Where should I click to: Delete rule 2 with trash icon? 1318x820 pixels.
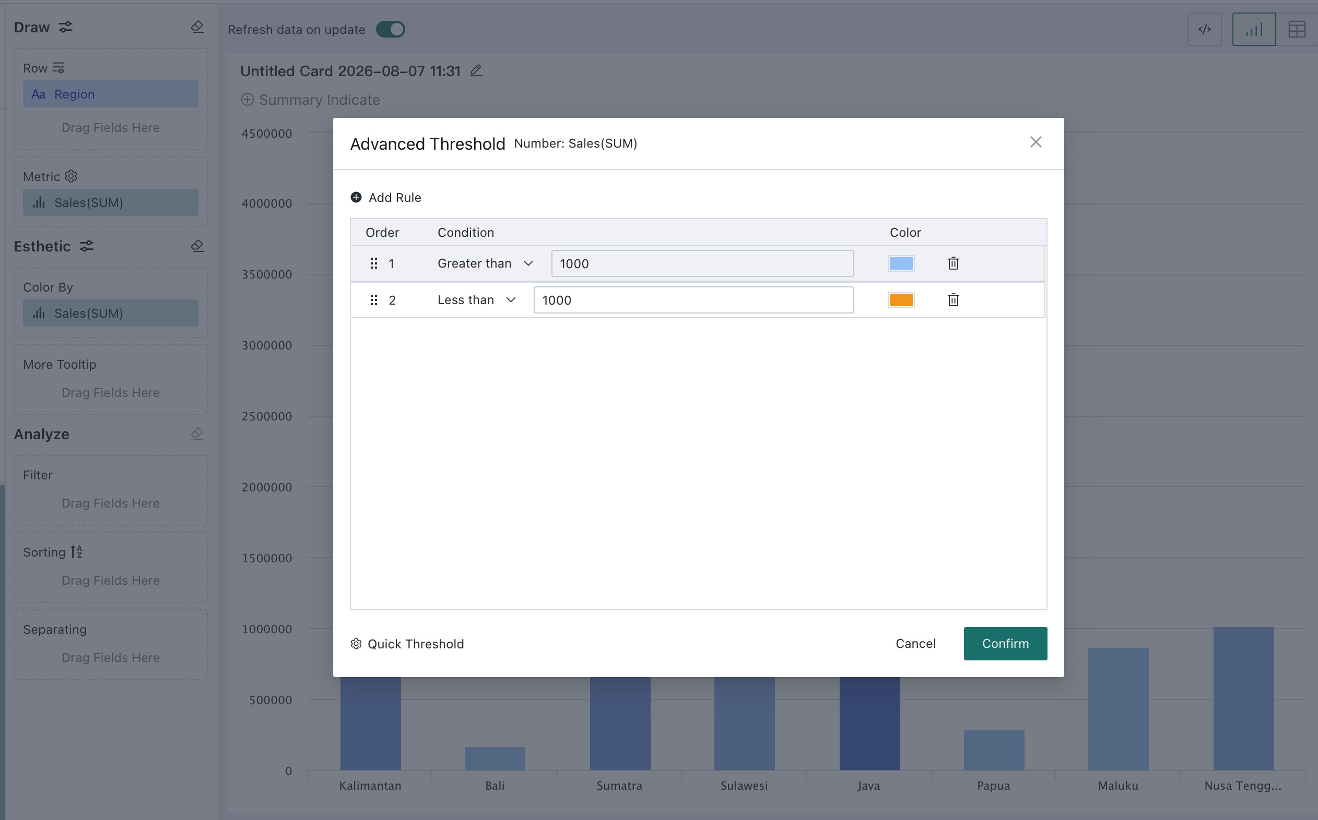[953, 300]
